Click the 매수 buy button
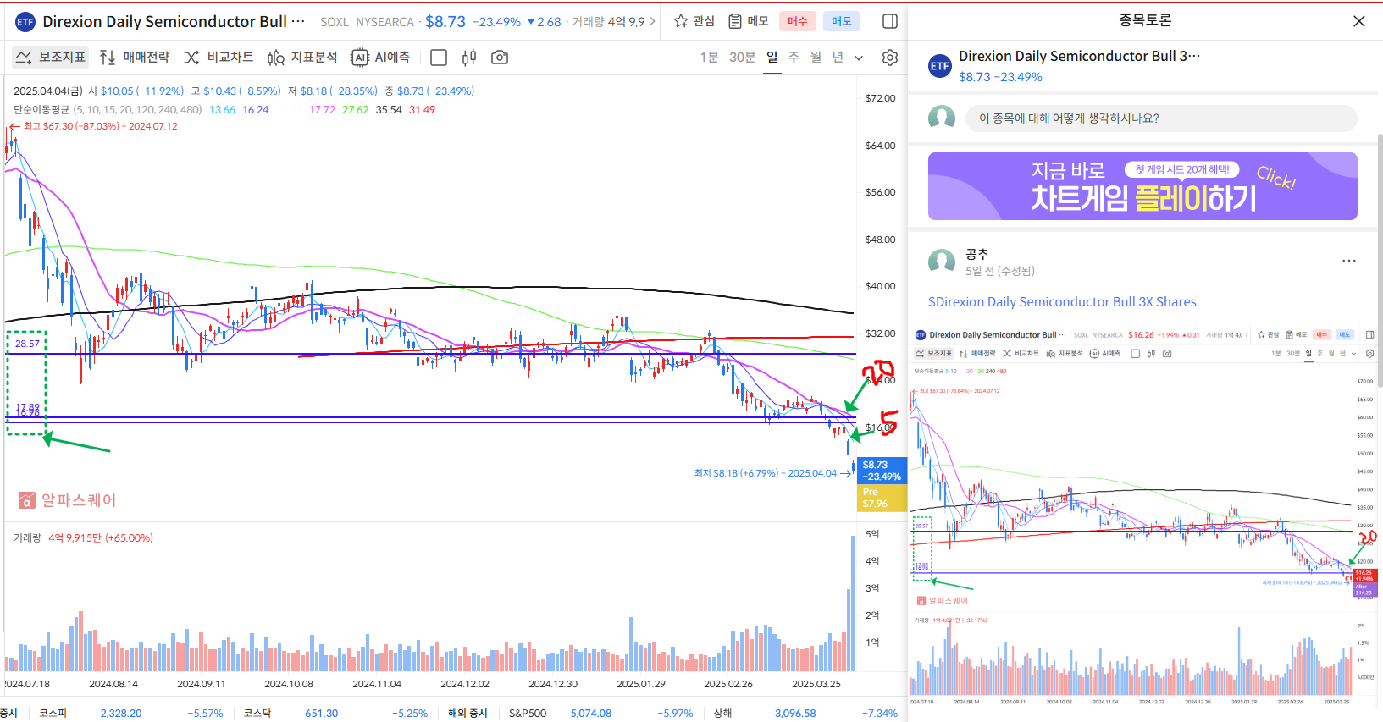 click(798, 21)
